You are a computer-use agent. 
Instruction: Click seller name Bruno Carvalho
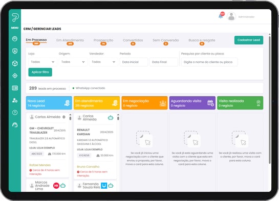88,167
